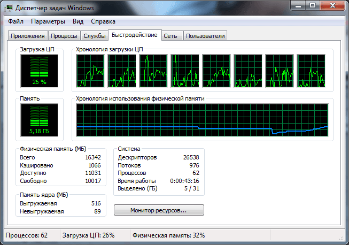
Task: Click the Дескрипторов value 26538
Action: (x=191, y=157)
